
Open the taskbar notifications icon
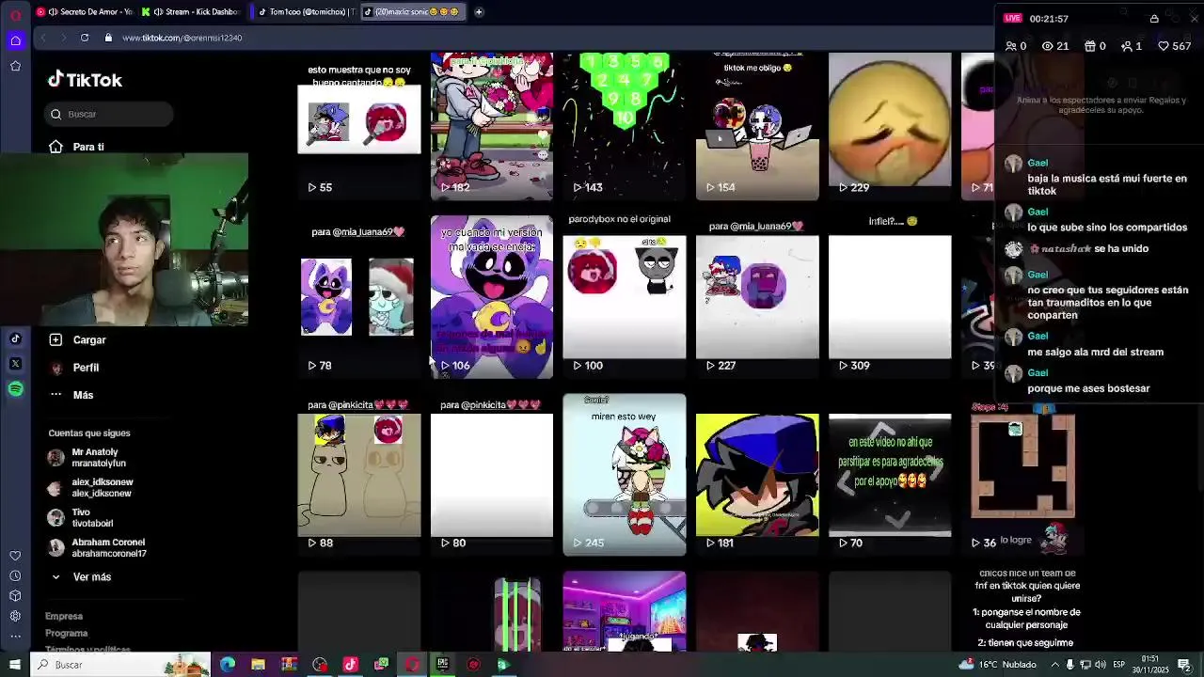click(1184, 665)
